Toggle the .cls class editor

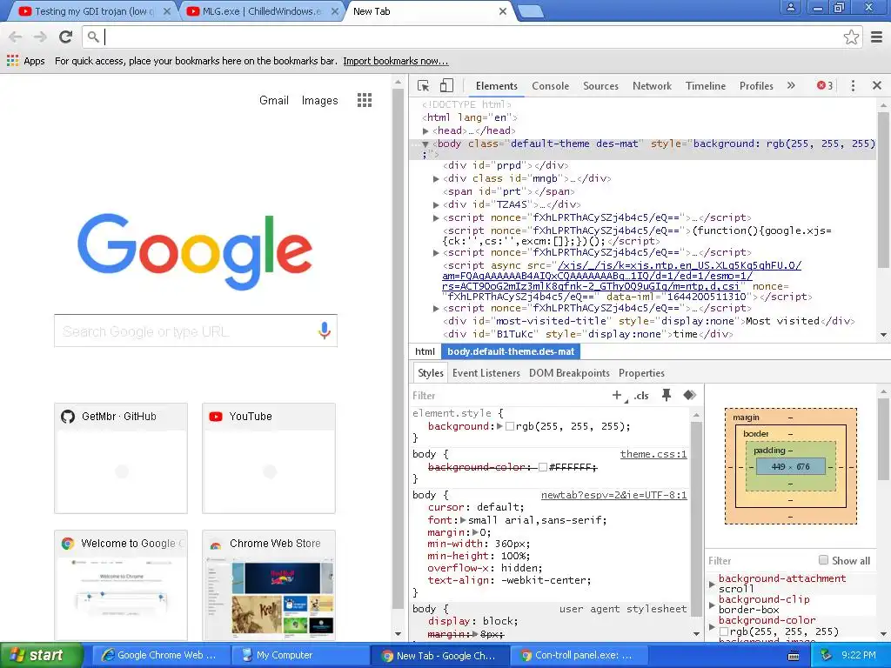(x=641, y=396)
